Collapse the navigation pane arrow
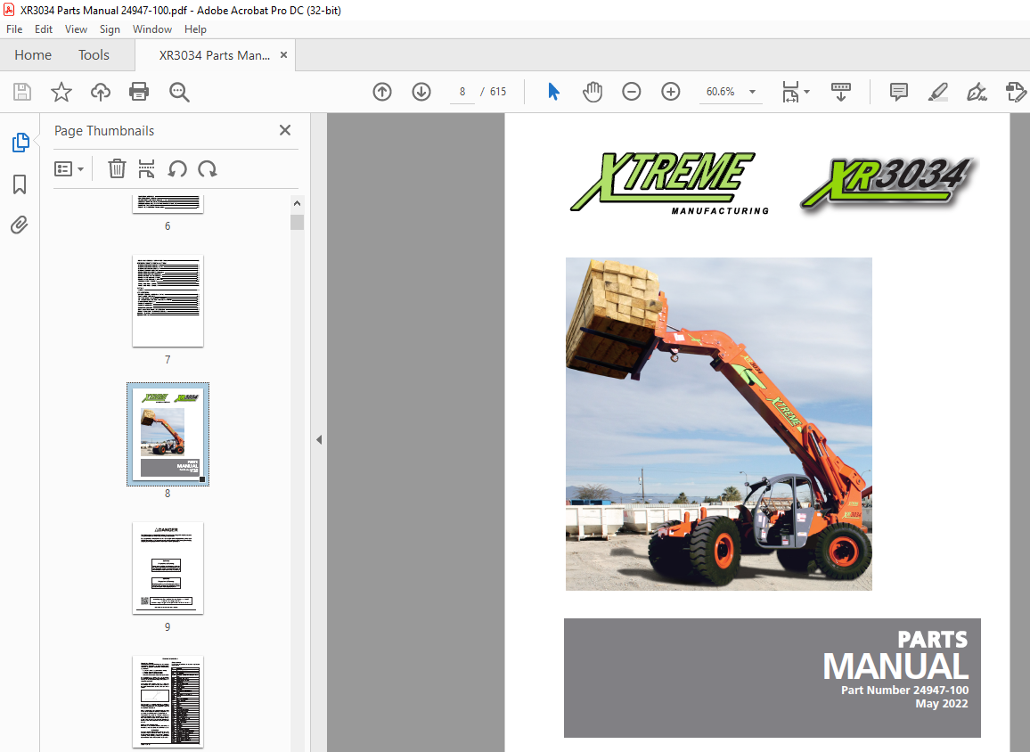 pyautogui.click(x=319, y=439)
